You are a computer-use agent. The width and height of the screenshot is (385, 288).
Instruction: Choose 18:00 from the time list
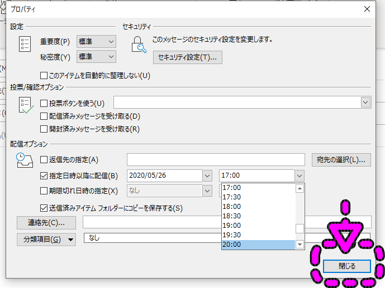click(258, 207)
